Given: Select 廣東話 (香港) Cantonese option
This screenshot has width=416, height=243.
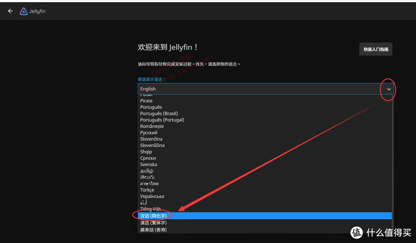Looking at the screenshot, I should tap(265, 230).
